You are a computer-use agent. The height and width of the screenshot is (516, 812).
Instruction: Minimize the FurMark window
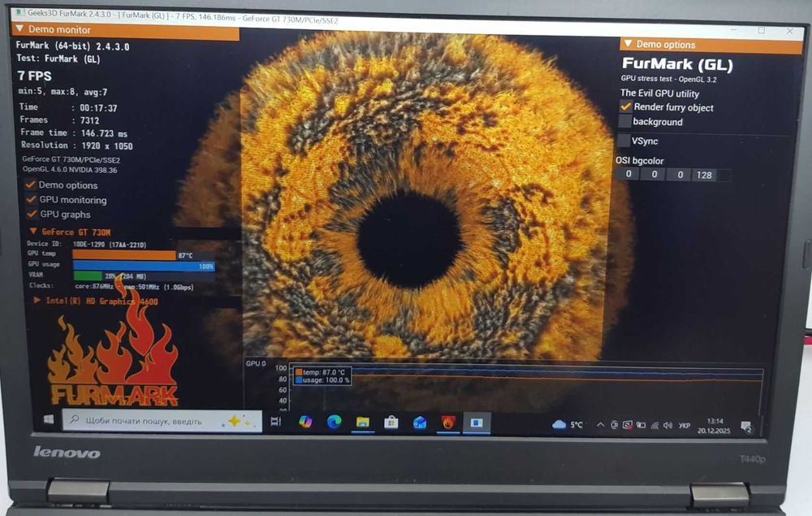tap(734, 30)
